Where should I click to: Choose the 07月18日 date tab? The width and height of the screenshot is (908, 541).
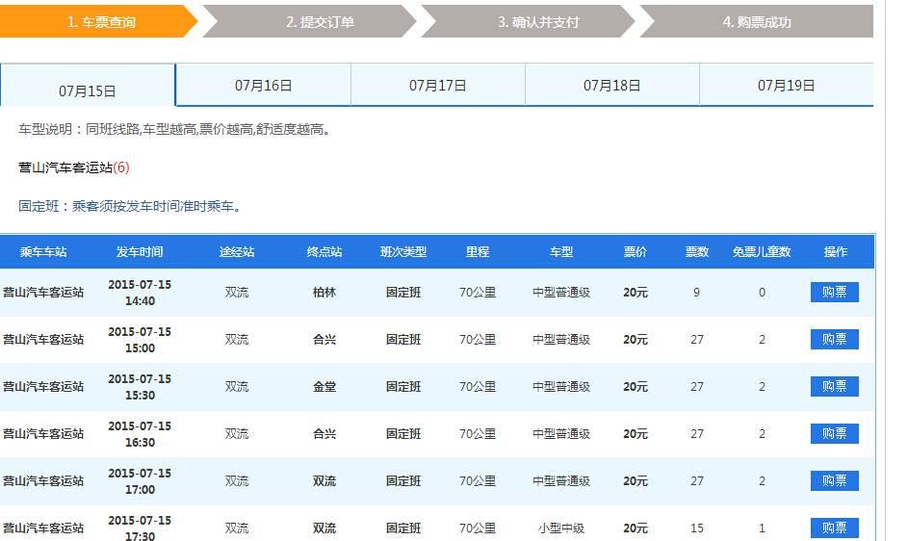coord(611,86)
